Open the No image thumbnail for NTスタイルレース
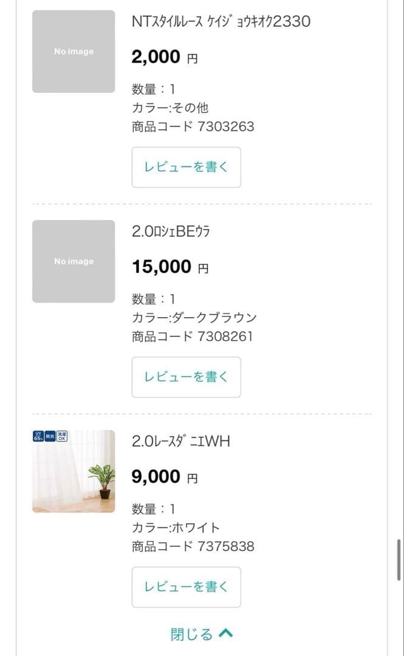 pos(74,52)
